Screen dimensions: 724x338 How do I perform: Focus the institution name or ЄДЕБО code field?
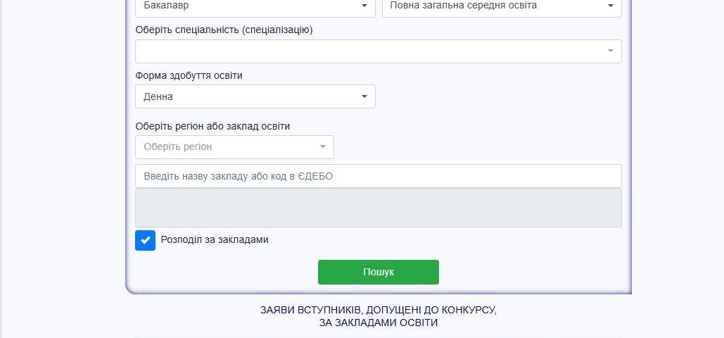tap(378, 176)
